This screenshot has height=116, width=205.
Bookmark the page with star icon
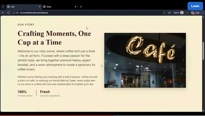tap(164, 13)
